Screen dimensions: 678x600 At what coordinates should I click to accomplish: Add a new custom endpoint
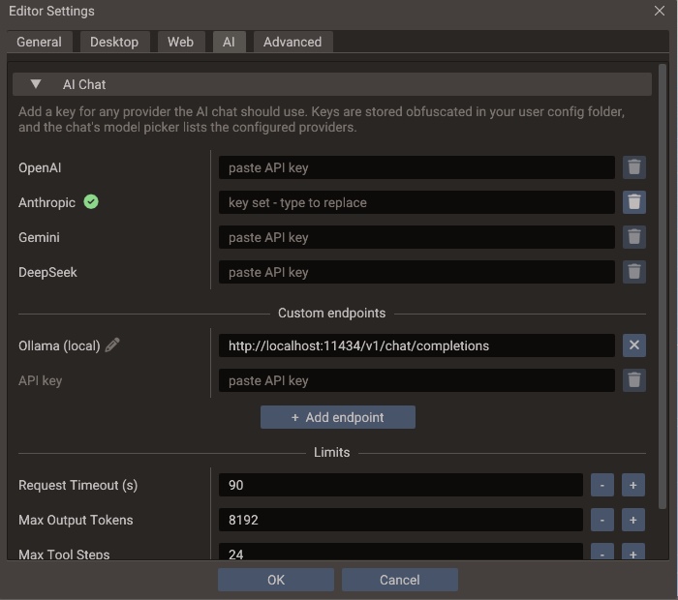(338, 417)
